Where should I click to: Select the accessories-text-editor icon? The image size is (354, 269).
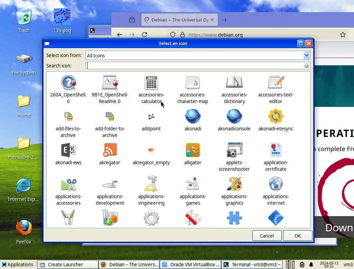click(x=276, y=82)
